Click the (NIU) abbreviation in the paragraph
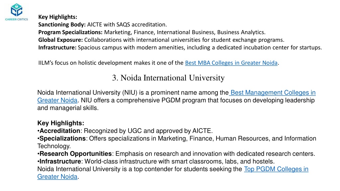The width and height of the screenshot is (340, 191). pyautogui.click(x=129, y=93)
